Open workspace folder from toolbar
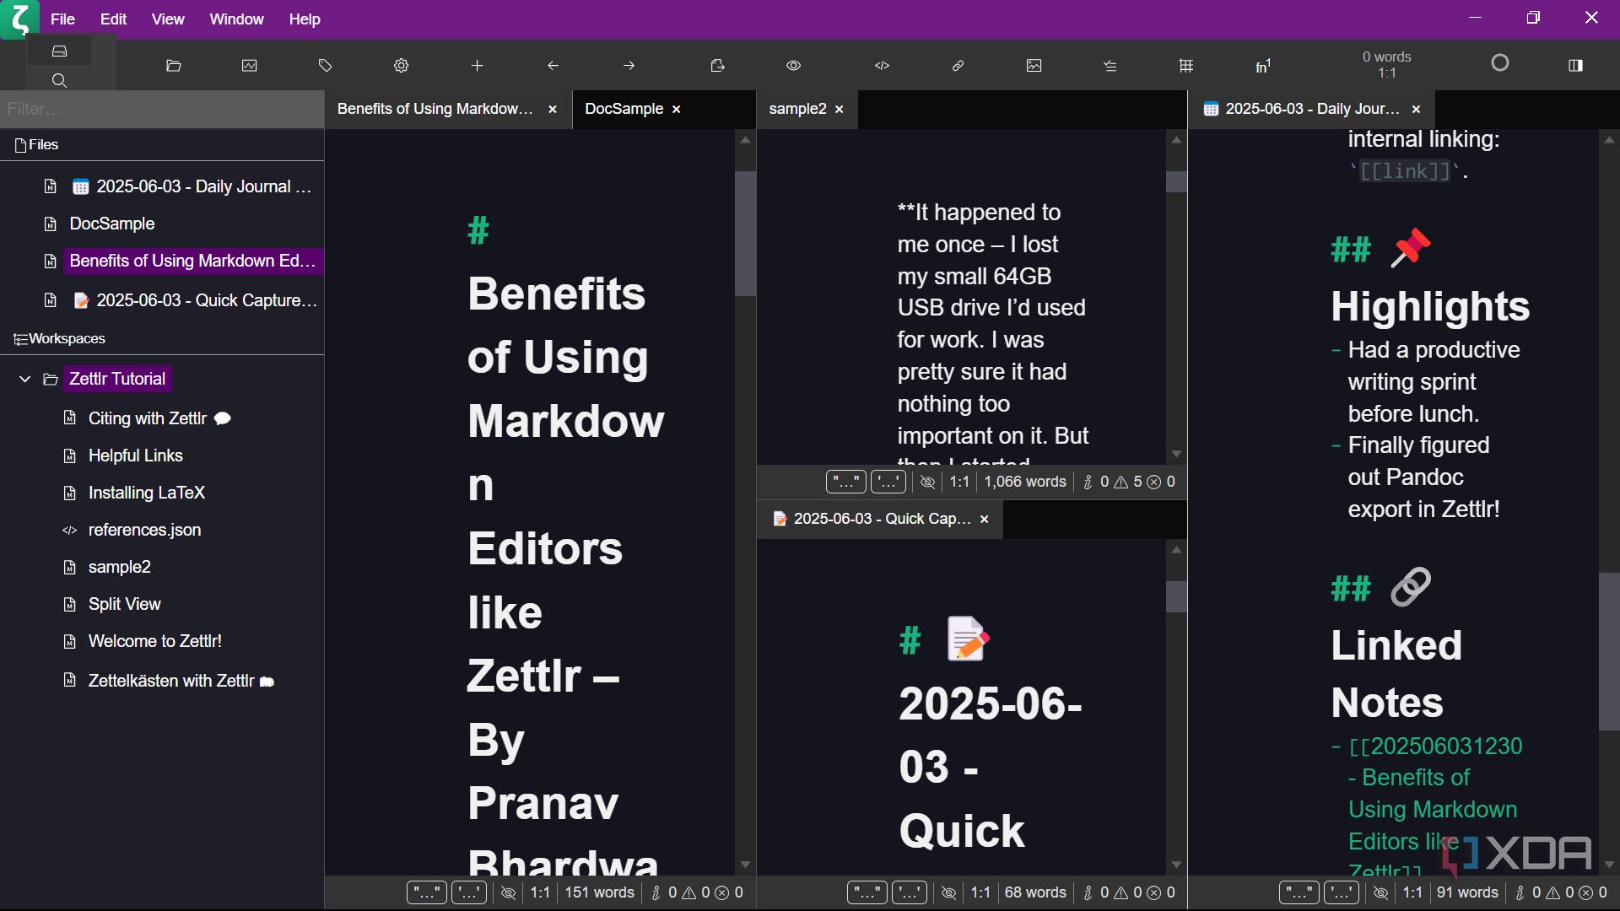 point(174,66)
